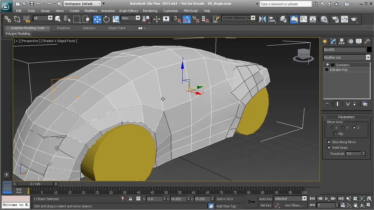Open the Workspace Default dropdown
Image resolution: width=374 pixels, height=210 pixels.
pos(99,4)
